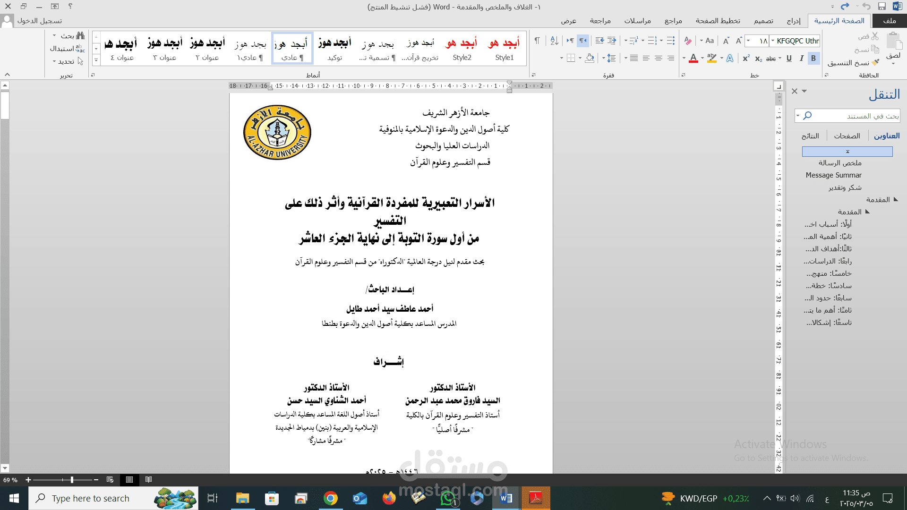Open the font size dropdown

749,41
